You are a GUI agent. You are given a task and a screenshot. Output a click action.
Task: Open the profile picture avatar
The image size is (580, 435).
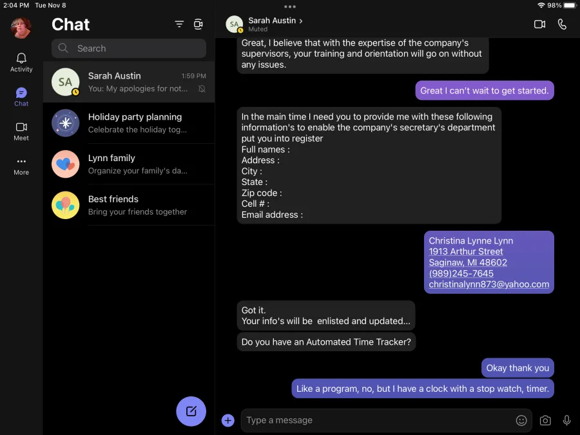point(21,28)
